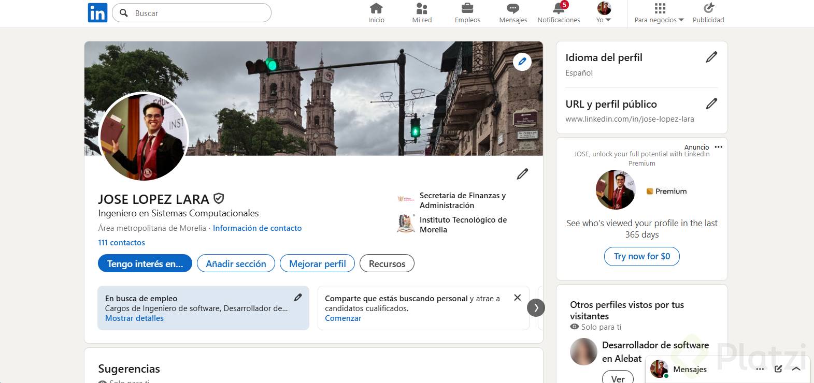Open Información de contacto link

[257, 228]
